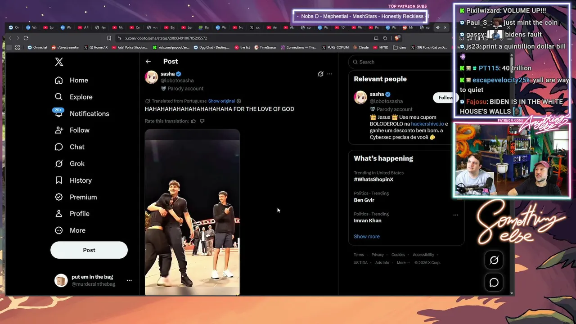Open the Fatal Police Shootin... bookmark
Image resolution: width=576 pixels, height=324 pixels.
click(x=130, y=47)
